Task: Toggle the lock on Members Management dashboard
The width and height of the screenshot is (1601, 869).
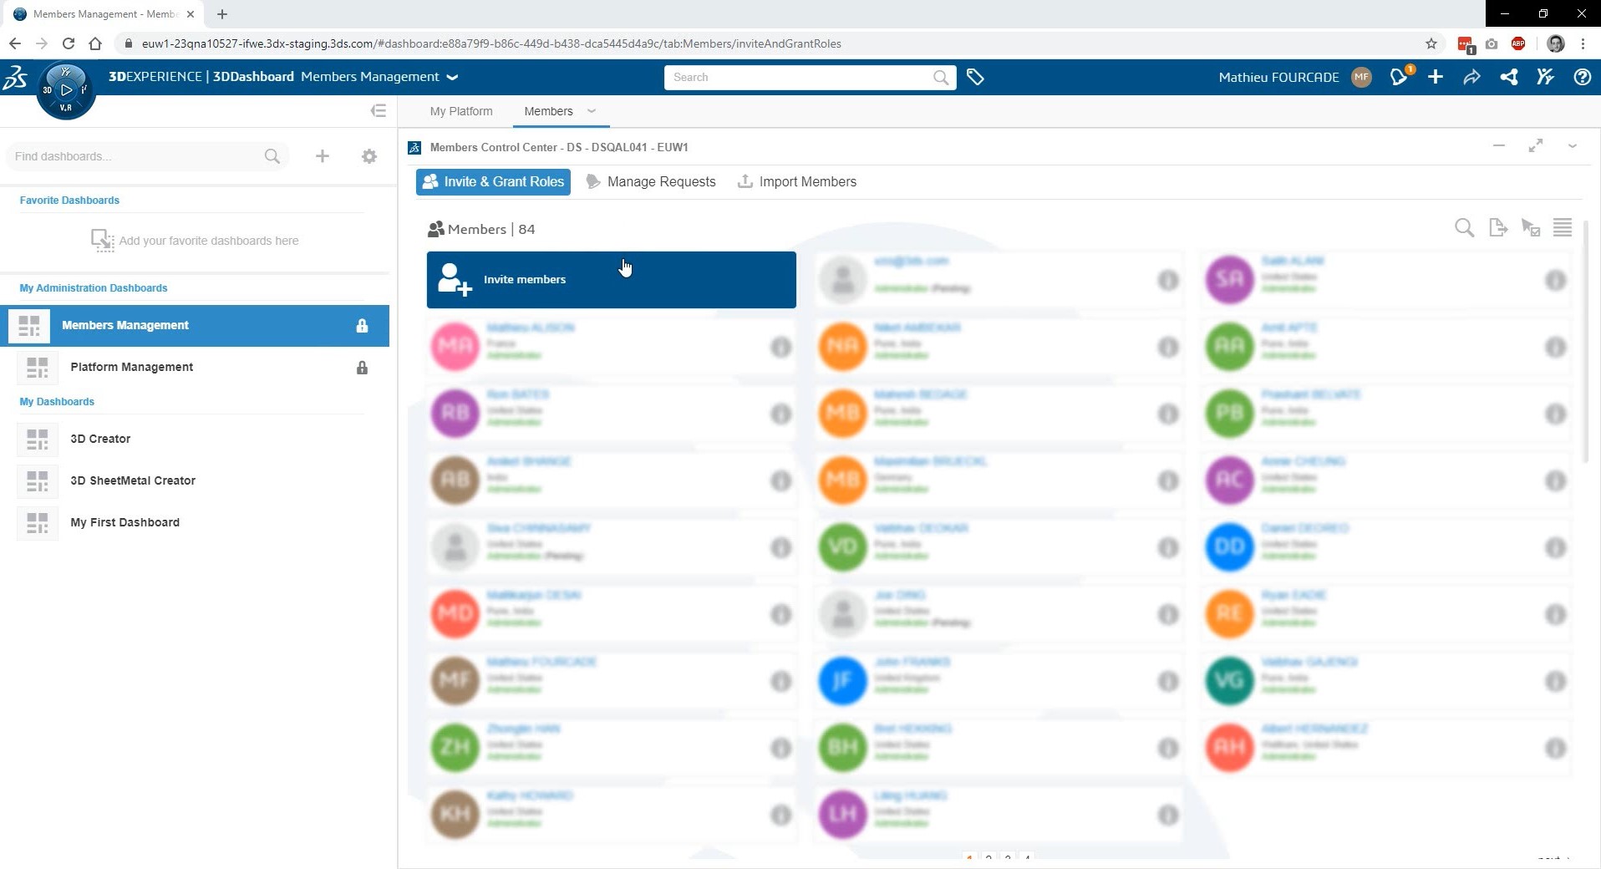Action: tap(362, 326)
